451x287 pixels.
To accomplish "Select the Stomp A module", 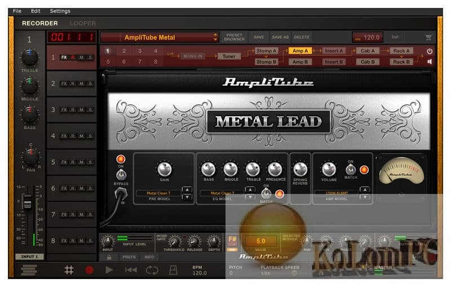I will pyautogui.click(x=266, y=51).
